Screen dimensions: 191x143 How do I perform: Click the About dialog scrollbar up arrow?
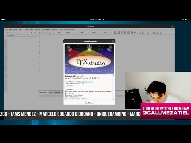pyautogui.click(x=113, y=76)
